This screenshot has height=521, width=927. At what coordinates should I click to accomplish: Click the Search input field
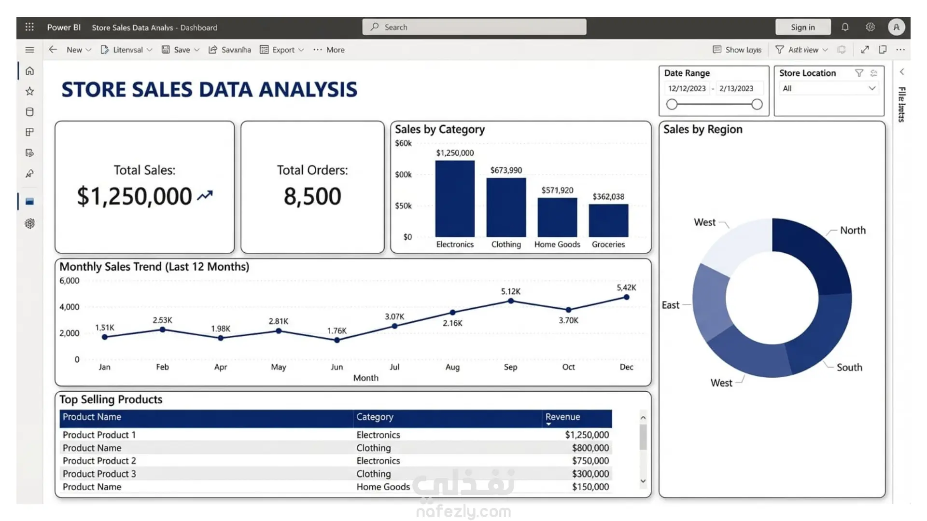click(474, 27)
